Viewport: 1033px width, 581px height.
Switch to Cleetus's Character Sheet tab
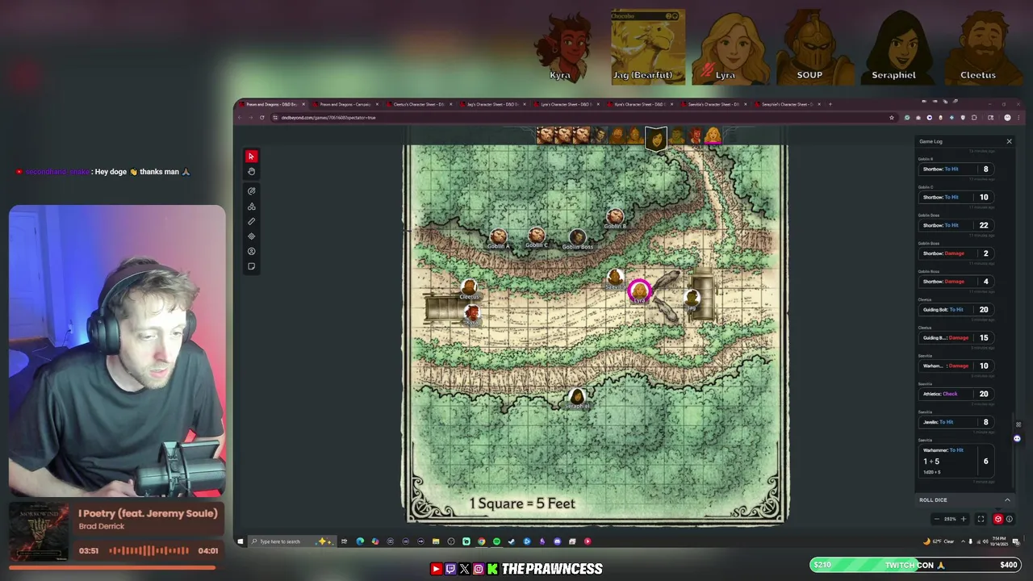(x=420, y=104)
